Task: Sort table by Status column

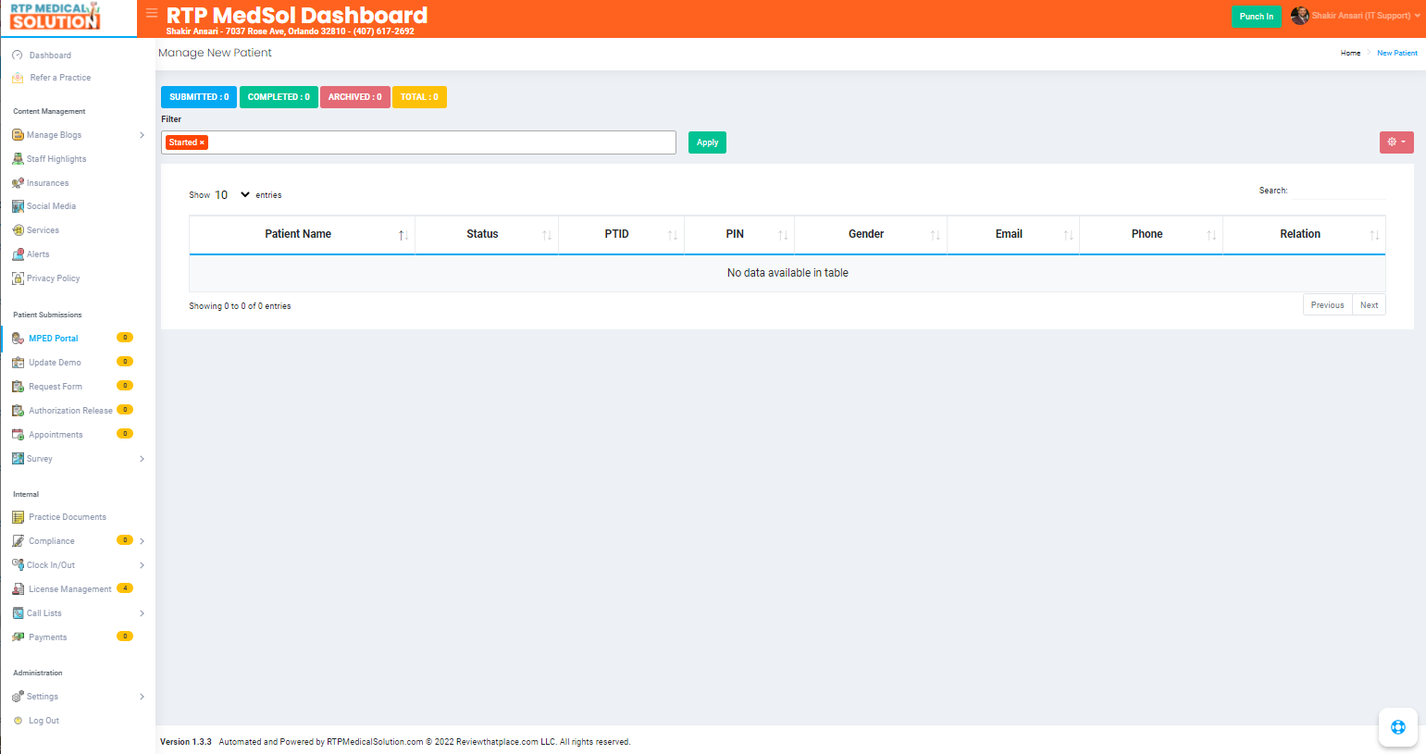Action: [x=487, y=234]
